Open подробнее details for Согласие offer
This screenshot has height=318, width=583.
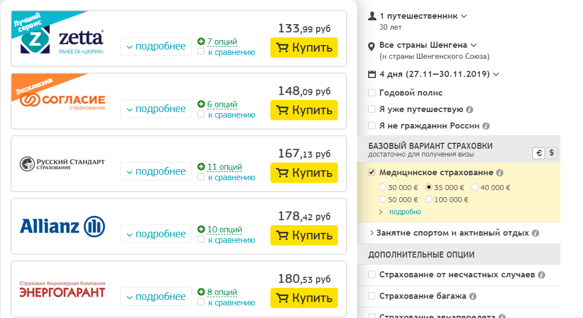coord(156,109)
